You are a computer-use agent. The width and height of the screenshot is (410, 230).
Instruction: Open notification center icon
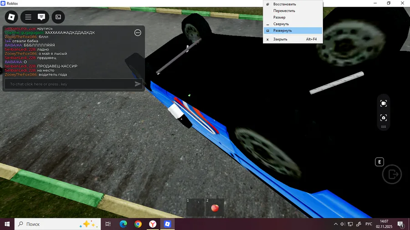click(400, 224)
